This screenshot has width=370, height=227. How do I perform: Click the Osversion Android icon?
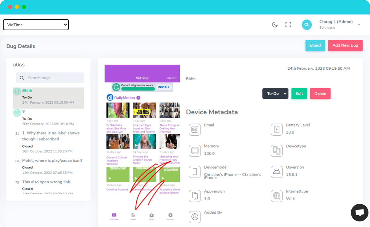[x=277, y=172]
